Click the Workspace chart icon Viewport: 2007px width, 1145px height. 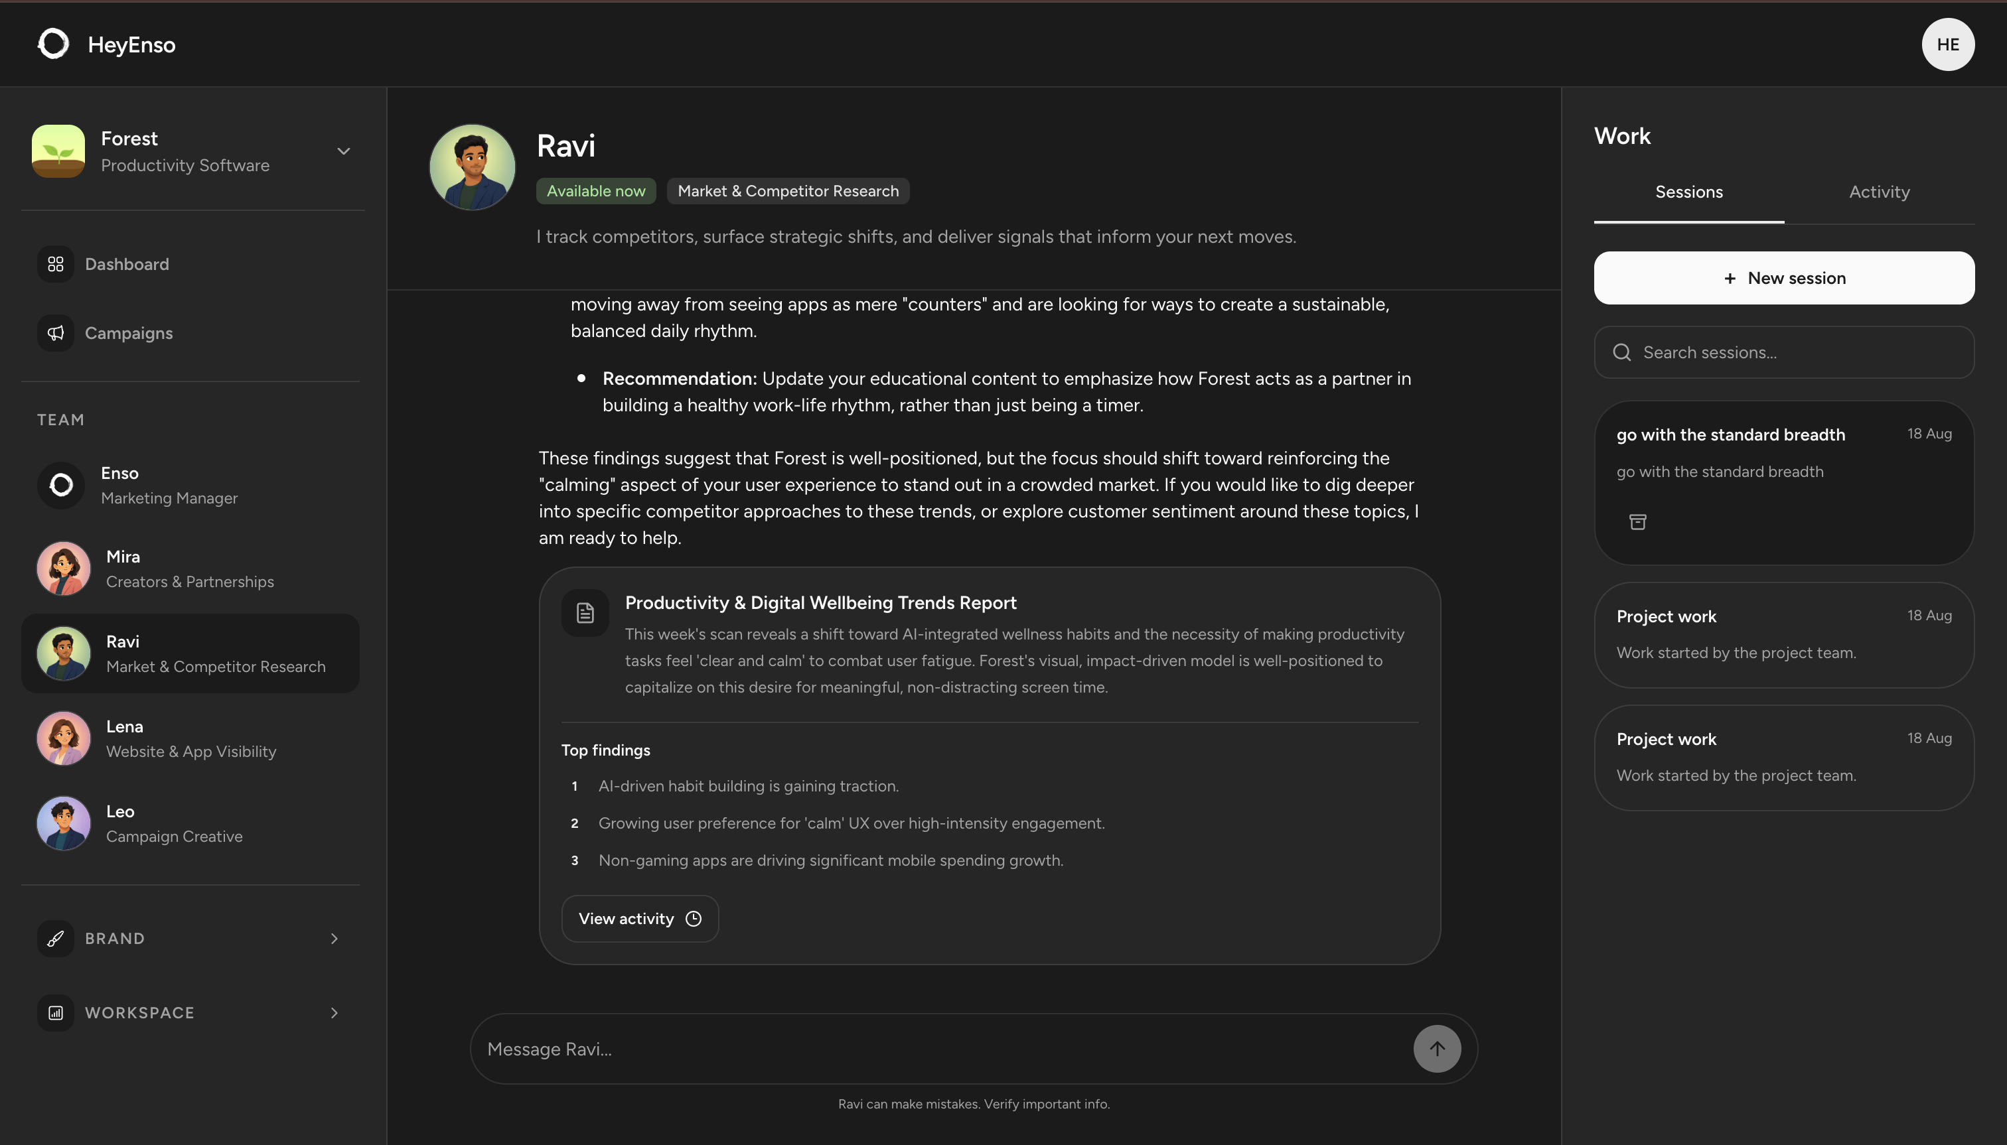coord(55,1013)
